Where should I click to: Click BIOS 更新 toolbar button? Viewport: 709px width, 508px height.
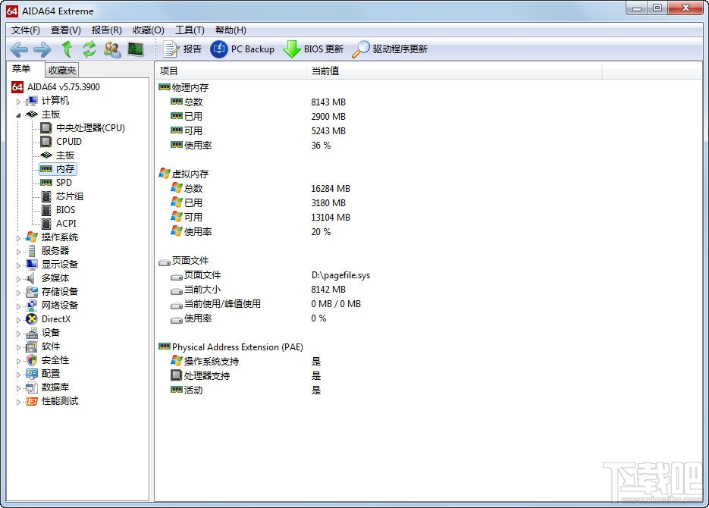coord(313,49)
